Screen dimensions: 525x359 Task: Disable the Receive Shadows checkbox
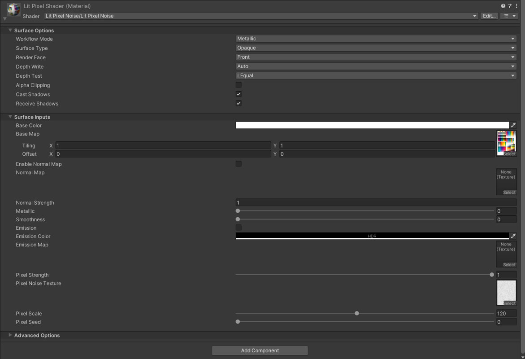tap(239, 103)
